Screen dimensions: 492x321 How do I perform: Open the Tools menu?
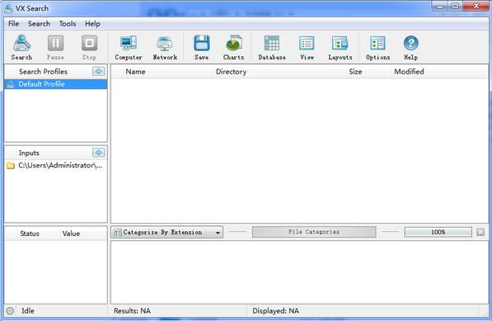point(68,24)
